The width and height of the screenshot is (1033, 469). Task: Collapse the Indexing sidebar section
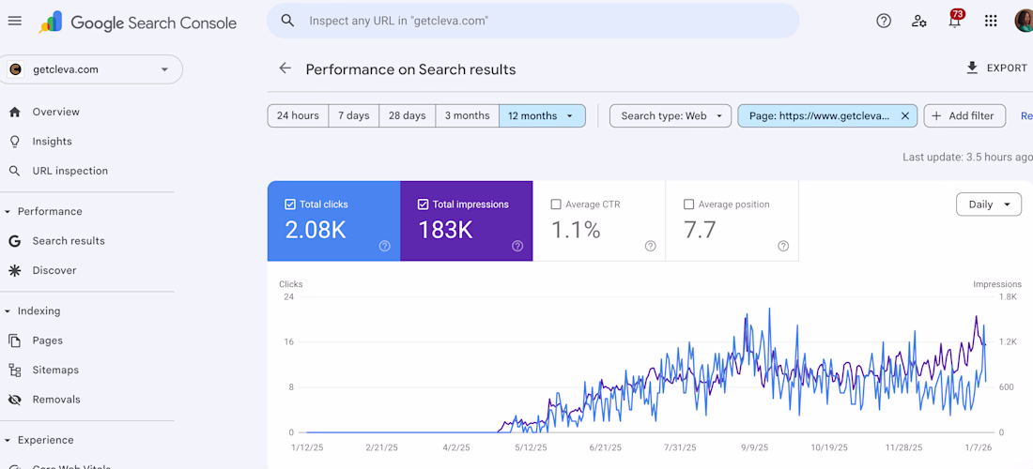[8, 311]
